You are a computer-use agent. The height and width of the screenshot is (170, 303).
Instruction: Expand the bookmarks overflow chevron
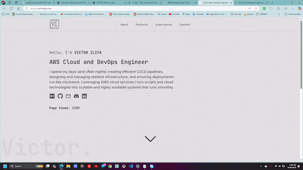point(279,14)
